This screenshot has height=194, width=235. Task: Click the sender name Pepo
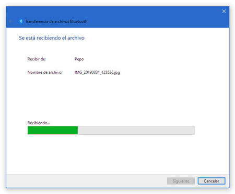79,59
